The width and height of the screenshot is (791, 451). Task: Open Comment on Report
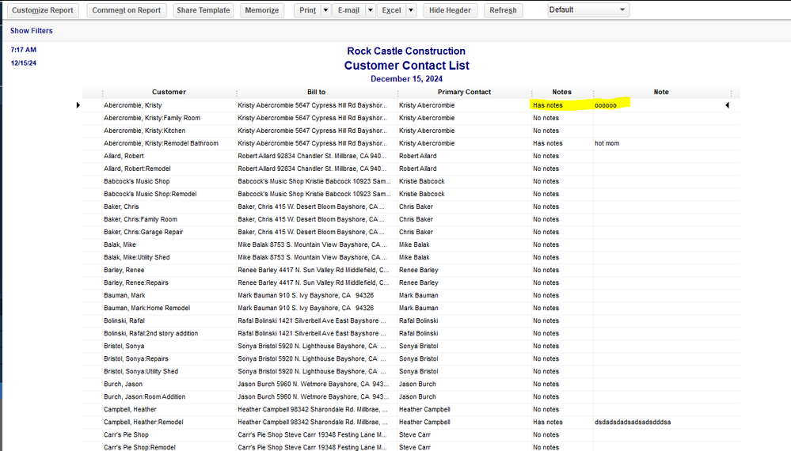(x=126, y=10)
